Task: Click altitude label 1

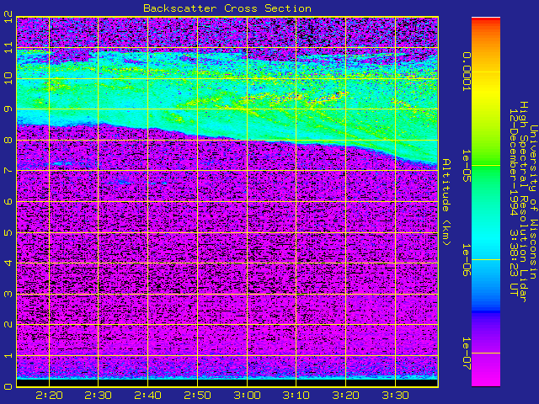Action: tap(8, 355)
